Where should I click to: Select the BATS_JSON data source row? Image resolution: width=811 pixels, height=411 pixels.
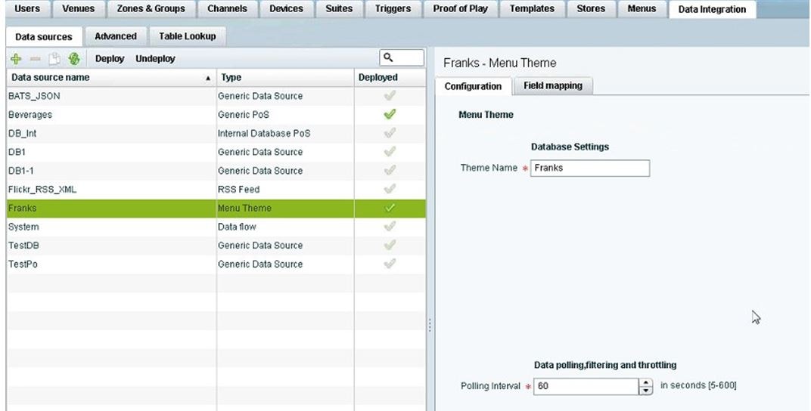click(216, 96)
